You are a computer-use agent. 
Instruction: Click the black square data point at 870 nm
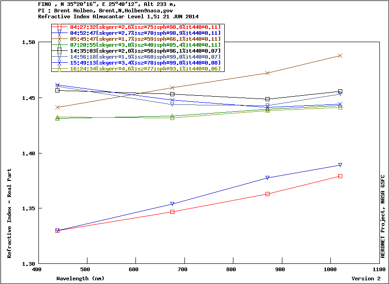[267, 99]
